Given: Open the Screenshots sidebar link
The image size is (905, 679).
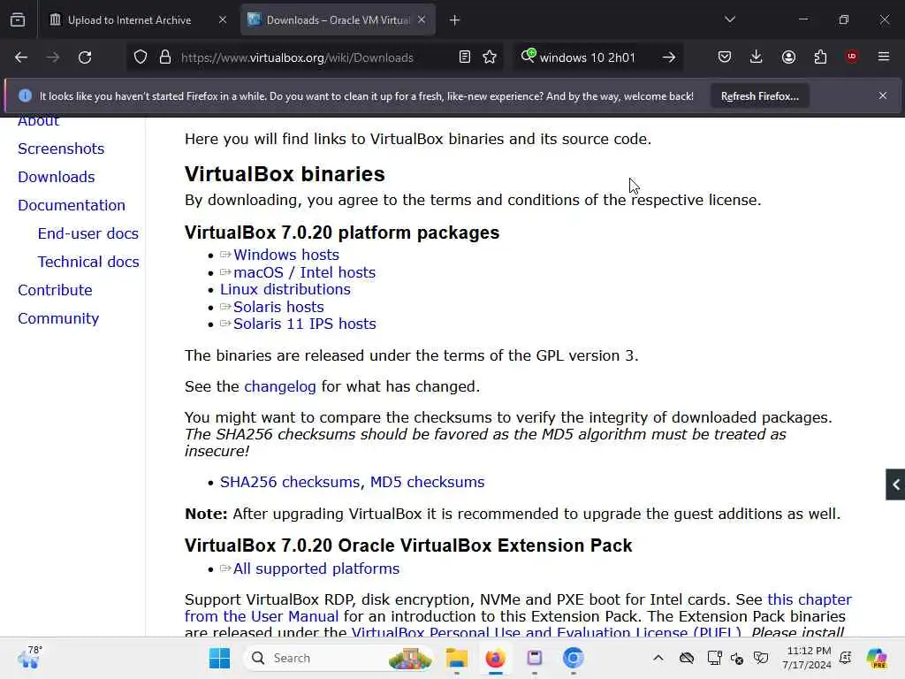Looking at the screenshot, I should click(61, 149).
